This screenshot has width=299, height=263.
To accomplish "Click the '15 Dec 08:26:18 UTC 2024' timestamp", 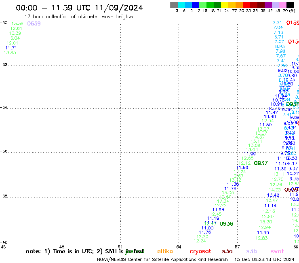I will [x=265, y=260].
